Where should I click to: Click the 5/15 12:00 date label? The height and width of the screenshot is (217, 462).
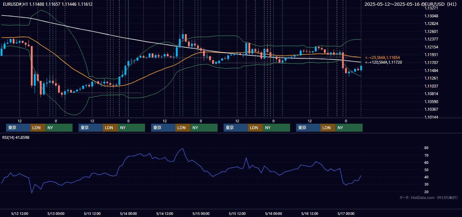coord(237,213)
